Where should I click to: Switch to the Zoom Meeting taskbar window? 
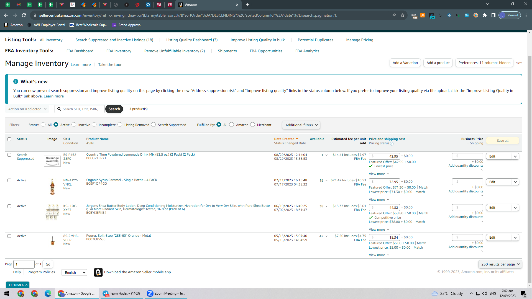tap(166, 293)
